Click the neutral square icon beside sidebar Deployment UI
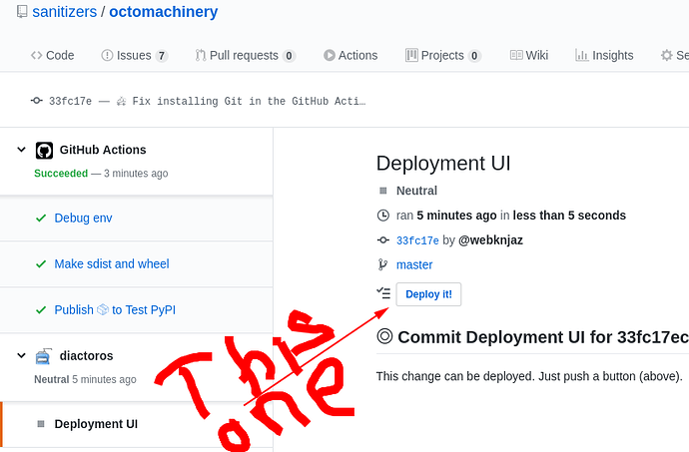 pyautogui.click(x=41, y=424)
